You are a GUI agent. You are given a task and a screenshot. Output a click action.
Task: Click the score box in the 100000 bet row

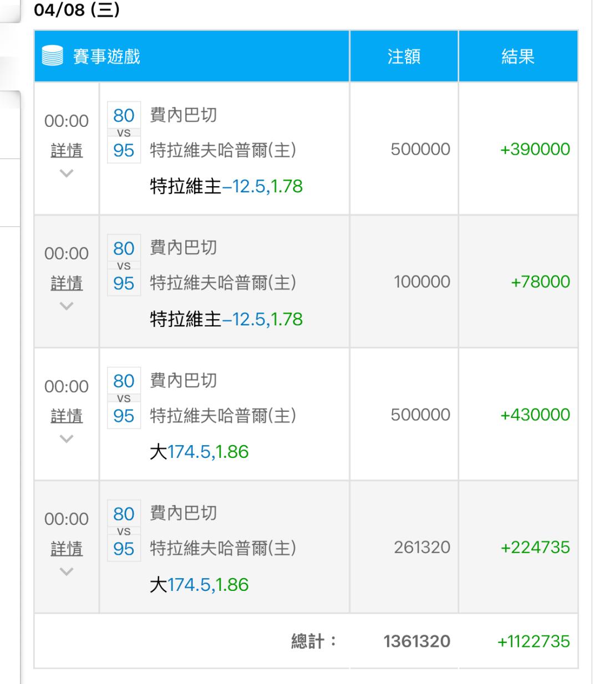click(124, 266)
